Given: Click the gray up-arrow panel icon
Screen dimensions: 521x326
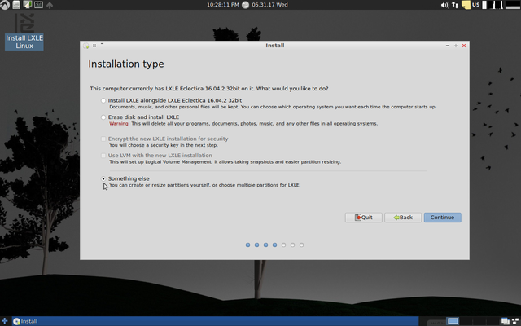Looking at the screenshot, I should click(50, 5).
